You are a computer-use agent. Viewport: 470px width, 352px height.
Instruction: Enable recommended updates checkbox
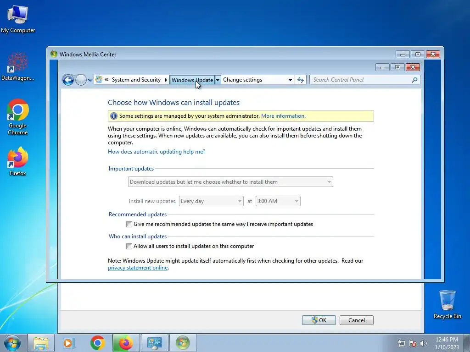coord(129,224)
